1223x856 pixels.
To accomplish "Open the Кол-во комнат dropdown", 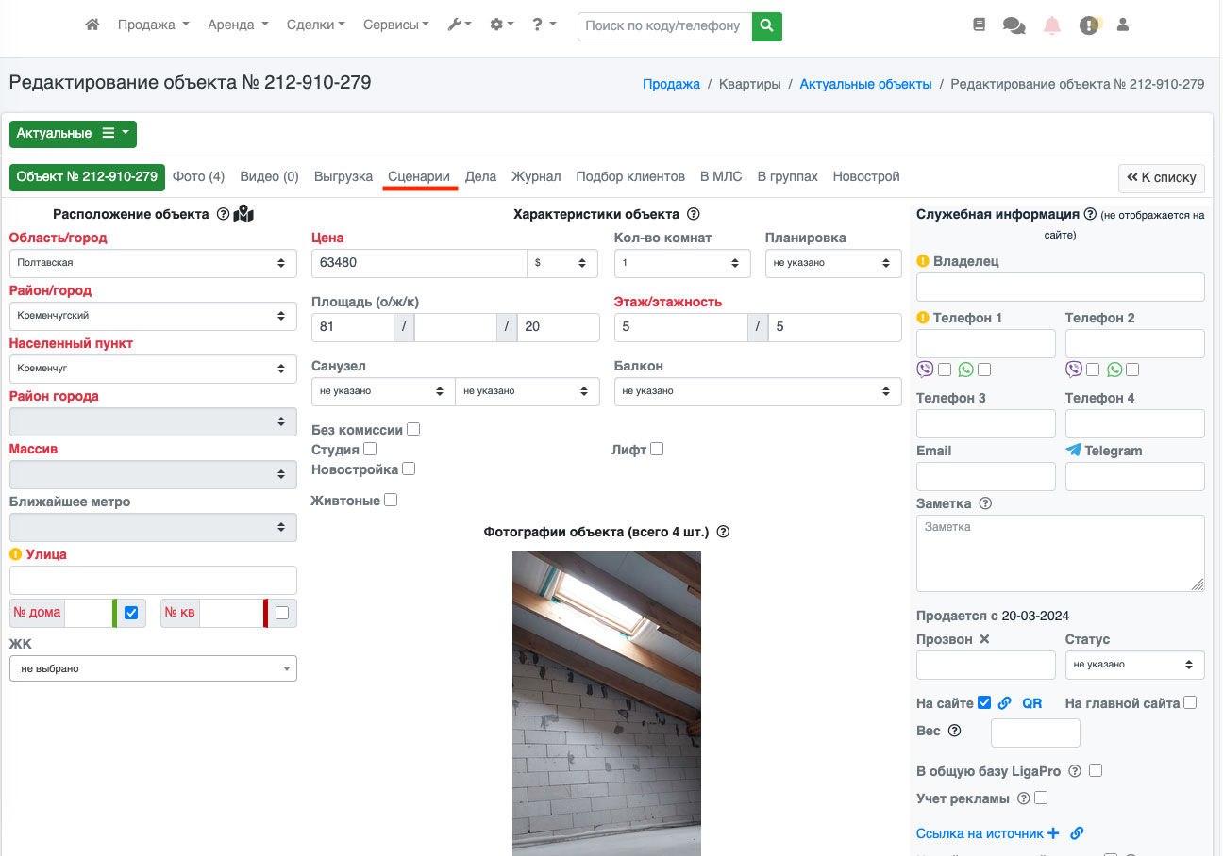I will tap(682, 263).
